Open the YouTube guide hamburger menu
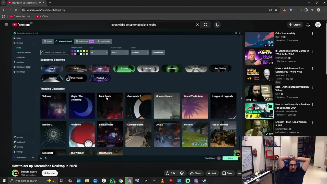Screen dimensions: 327x184 (6, 25)
